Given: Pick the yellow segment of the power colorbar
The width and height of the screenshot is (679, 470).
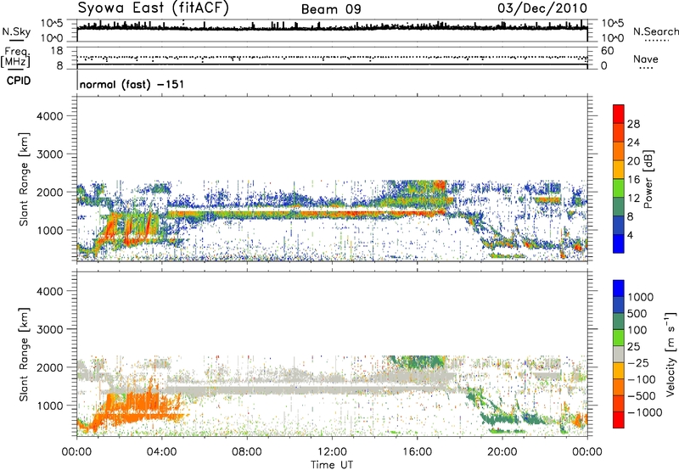Looking at the screenshot, I should (x=619, y=170).
